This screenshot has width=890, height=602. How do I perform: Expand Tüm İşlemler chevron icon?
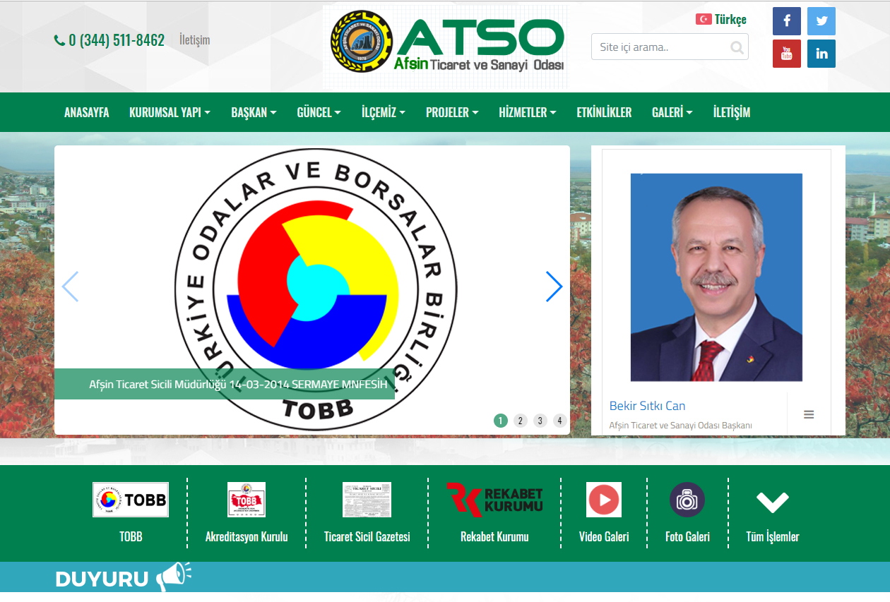[x=773, y=502]
